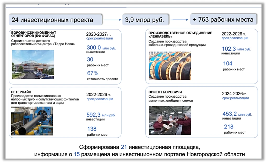Select the 'ПЕТЕРПАЙП' title
Image resolution: width=267 pixels, height=163 pixels.
(21, 92)
